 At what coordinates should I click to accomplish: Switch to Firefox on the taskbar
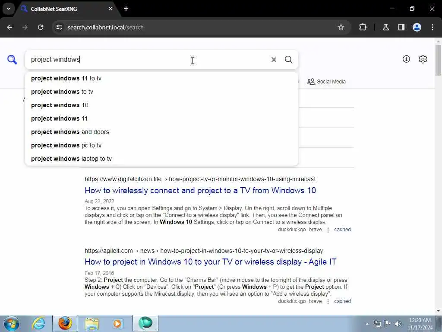(x=65, y=323)
